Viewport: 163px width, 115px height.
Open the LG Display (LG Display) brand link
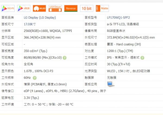point(40,17)
